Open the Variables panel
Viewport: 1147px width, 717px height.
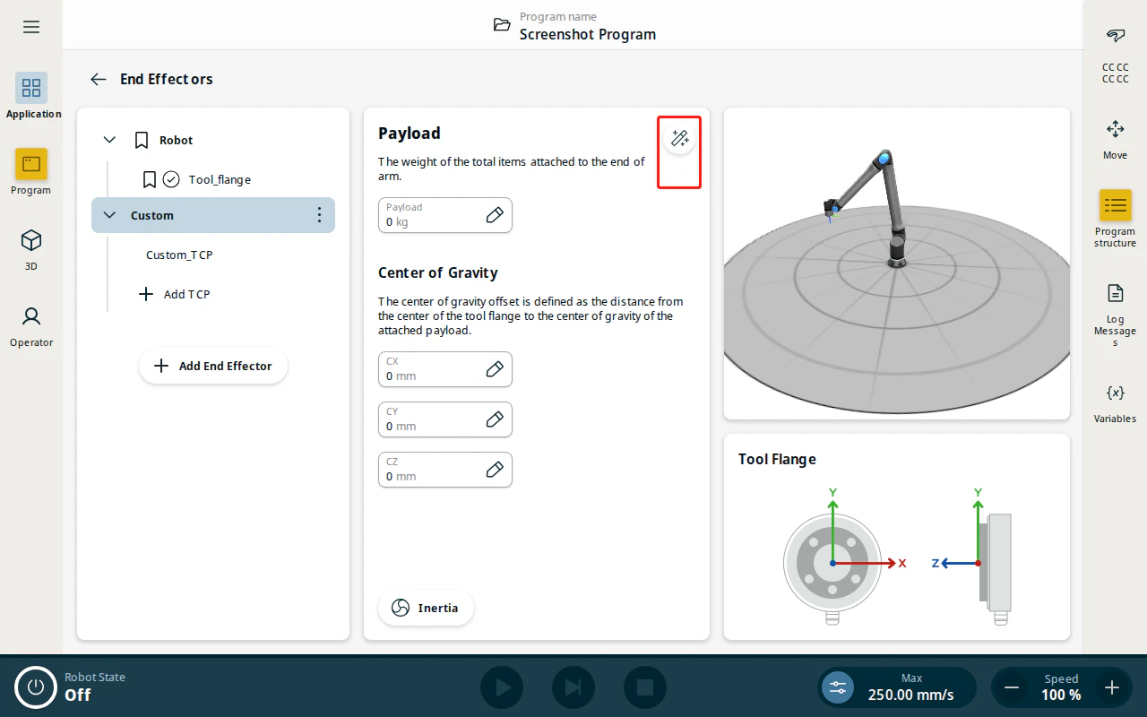pos(1115,402)
